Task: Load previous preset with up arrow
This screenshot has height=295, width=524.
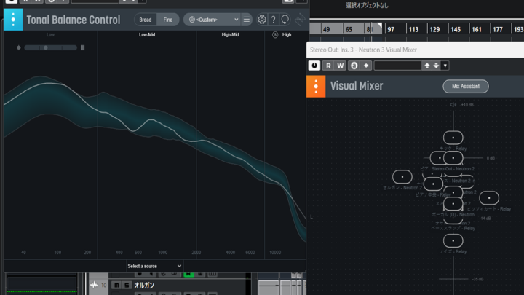Action: (426, 66)
